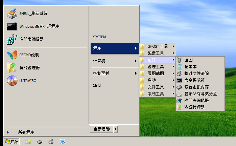Open the arrow dropdown beside 重新启动

pyautogui.click(x=115, y=129)
